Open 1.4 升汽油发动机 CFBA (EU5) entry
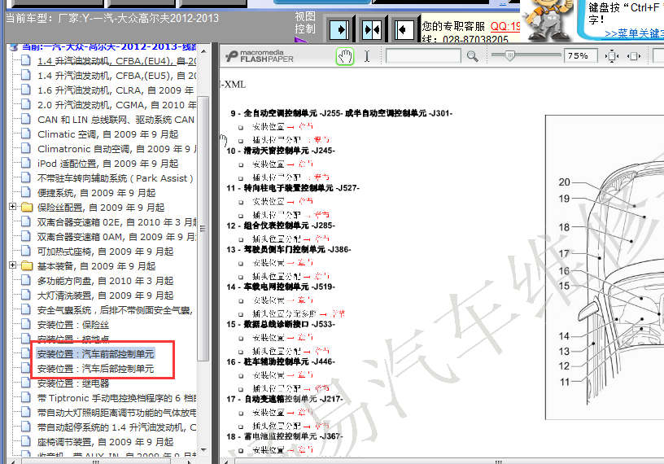664x464 pixels. 117,76
